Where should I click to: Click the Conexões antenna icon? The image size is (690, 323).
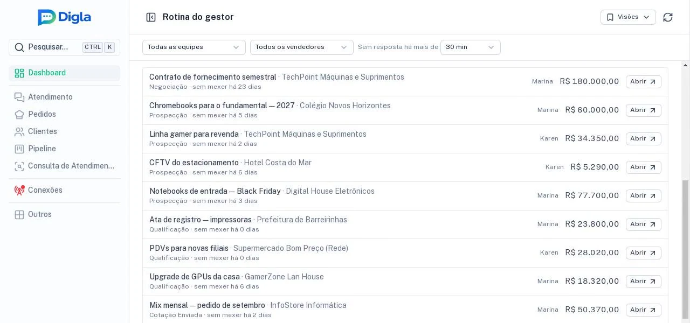19,190
